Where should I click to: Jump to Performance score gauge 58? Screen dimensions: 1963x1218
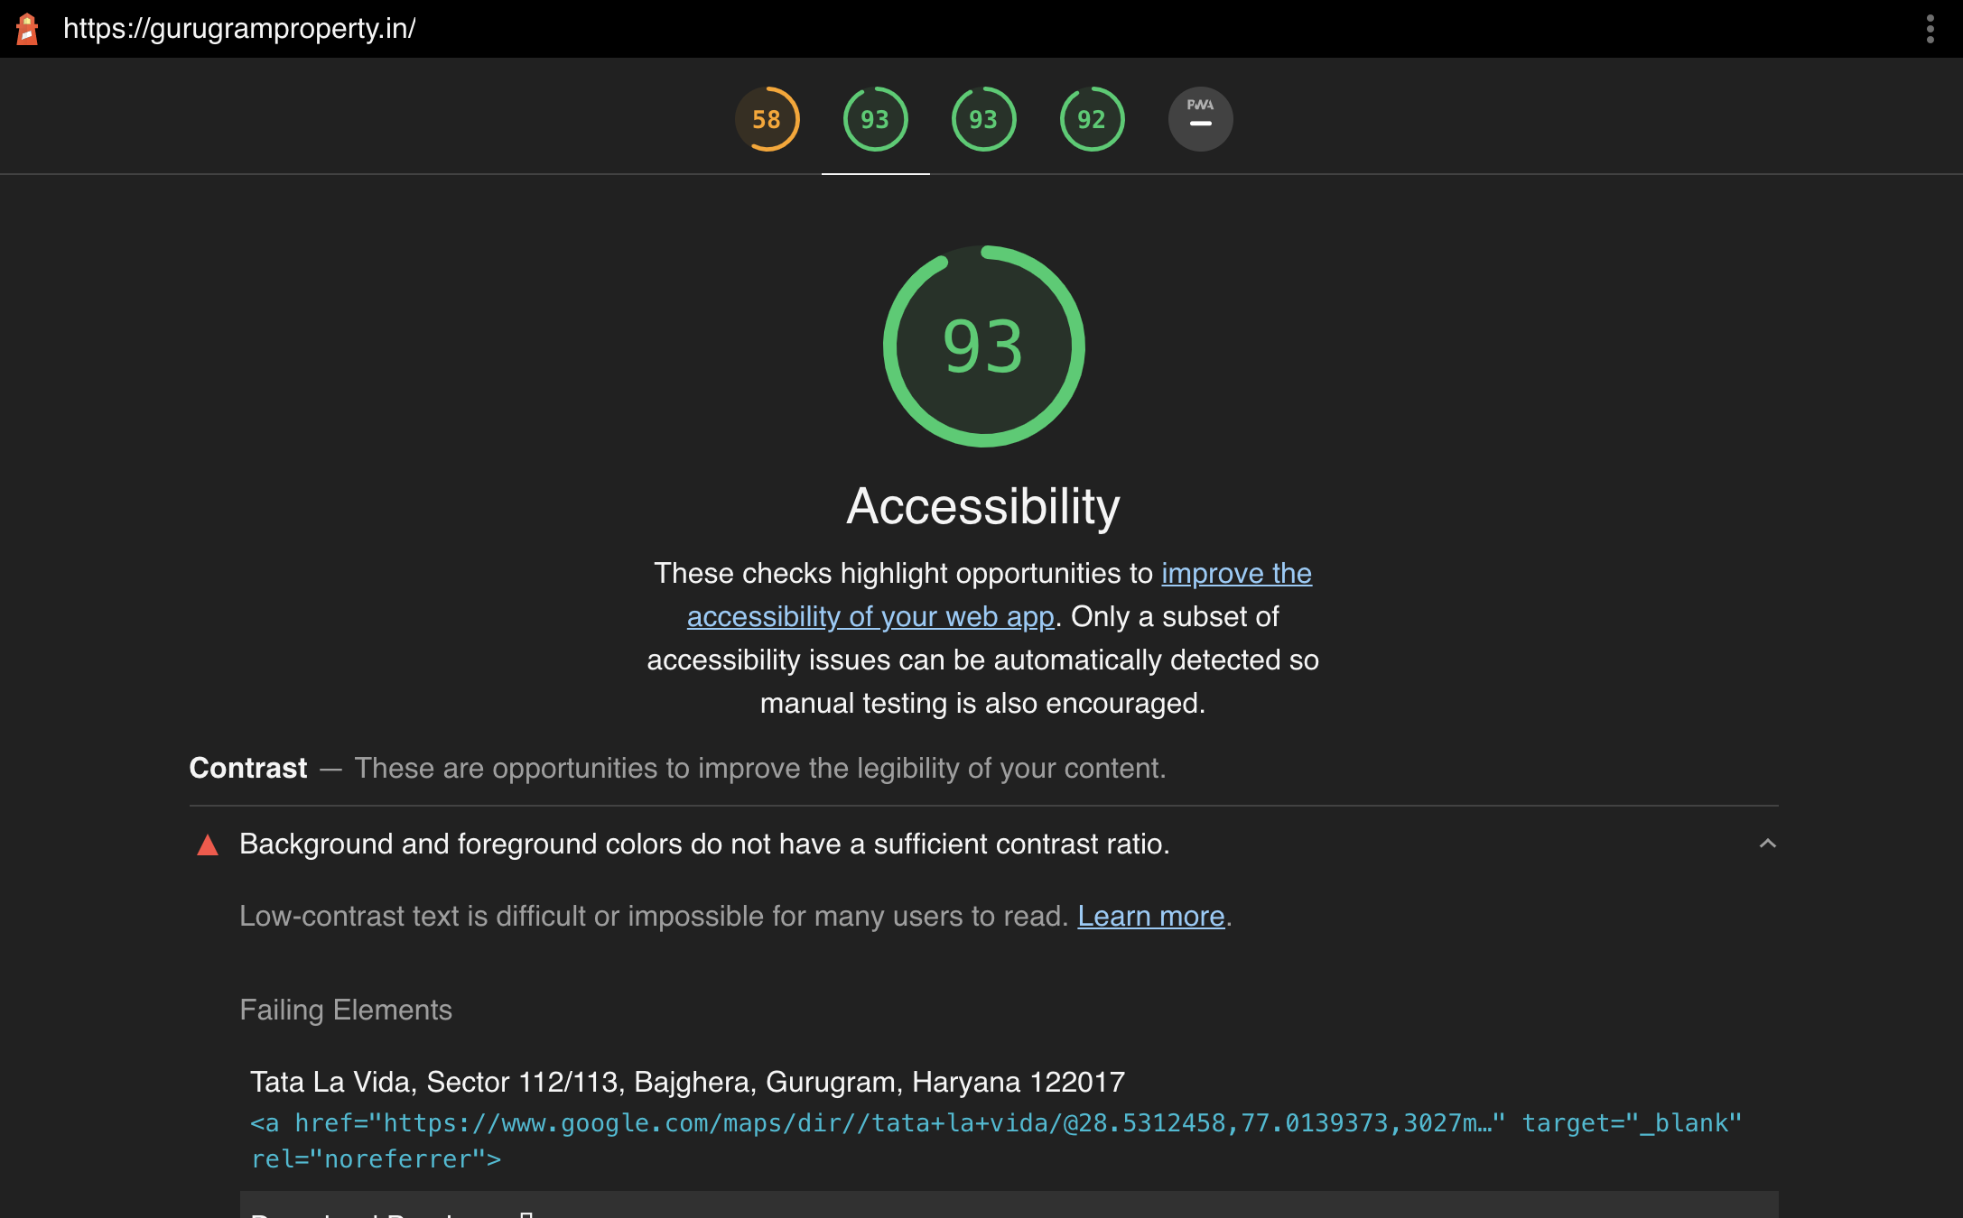[x=767, y=119]
